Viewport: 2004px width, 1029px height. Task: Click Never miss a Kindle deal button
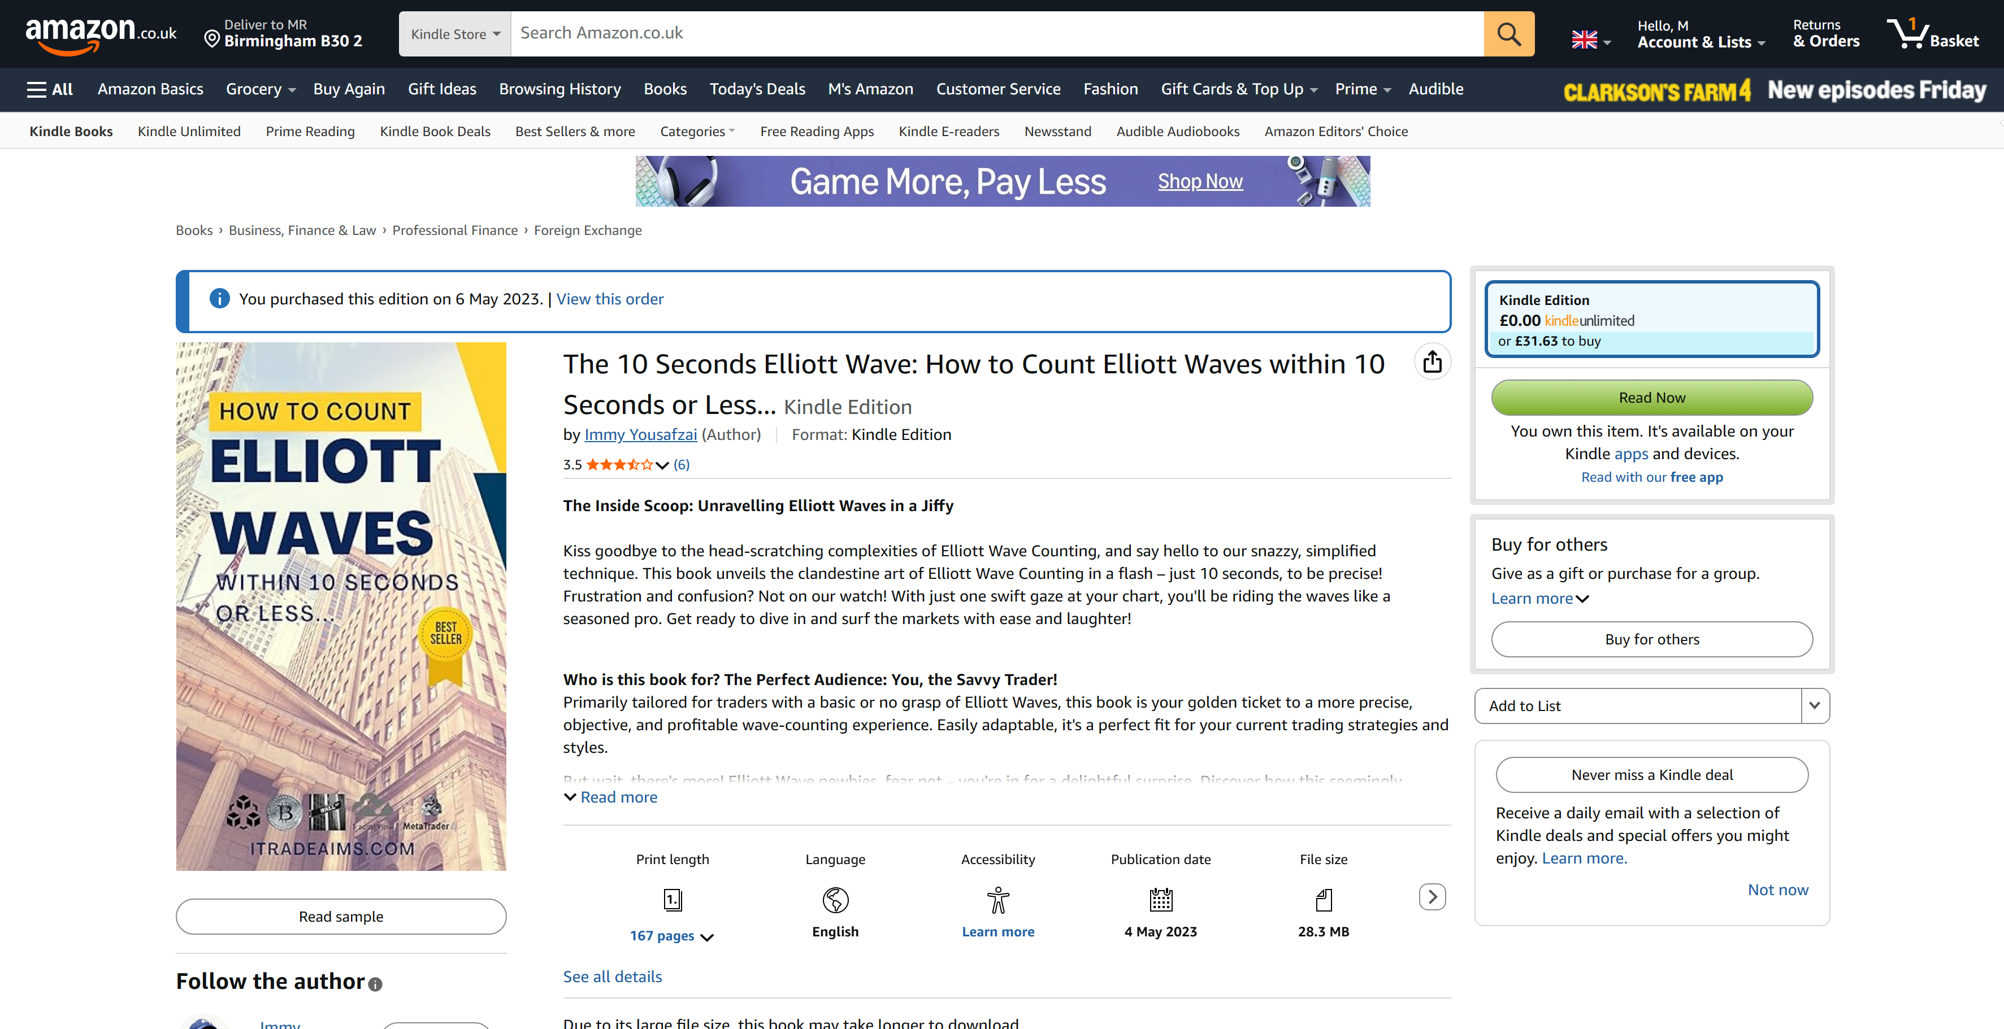point(1651,775)
